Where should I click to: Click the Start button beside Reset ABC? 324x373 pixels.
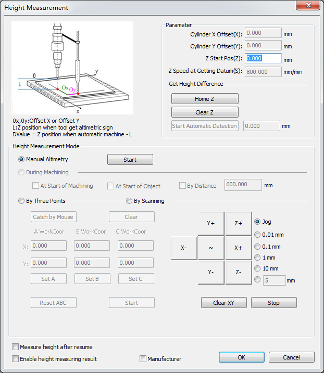click(131, 303)
